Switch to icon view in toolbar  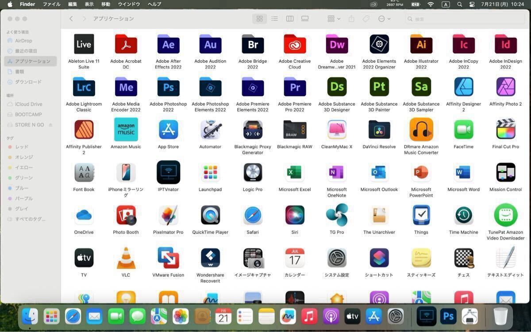click(x=260, y=19)
